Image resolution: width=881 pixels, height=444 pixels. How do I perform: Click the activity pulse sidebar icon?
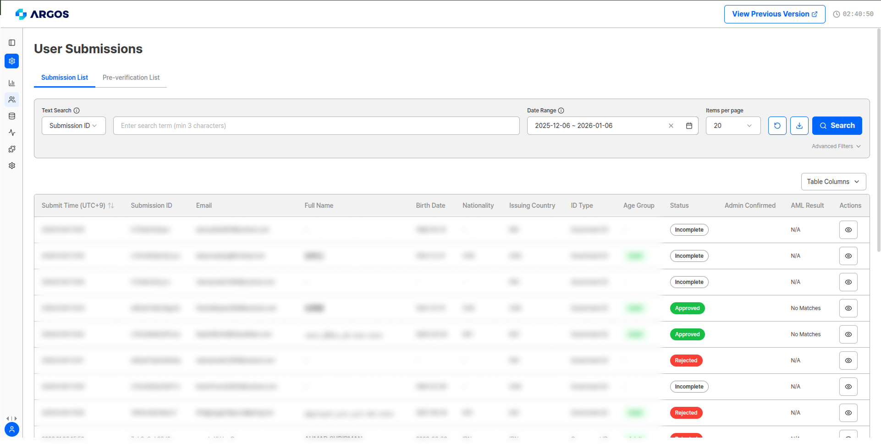click(11, 133)
